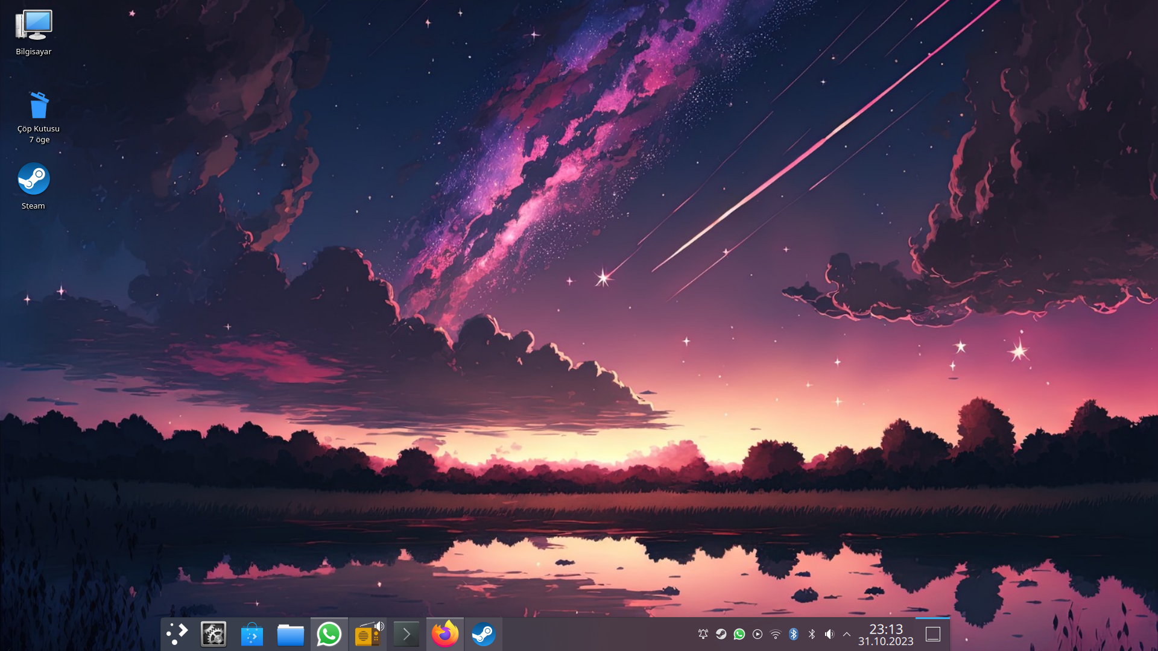Select the Çöp Kutusu trash icon

(39, 106)
